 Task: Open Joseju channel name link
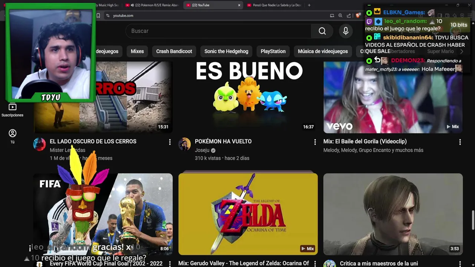pyautogui.click(x=202, y=150)
